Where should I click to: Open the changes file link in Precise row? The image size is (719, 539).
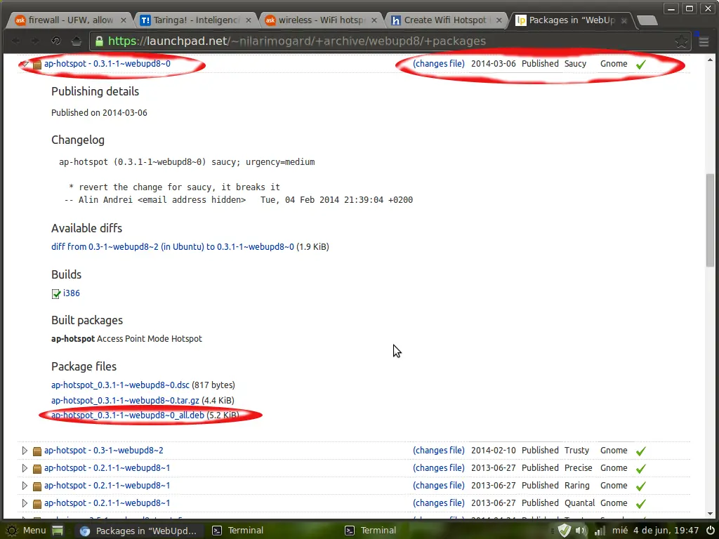438,468
